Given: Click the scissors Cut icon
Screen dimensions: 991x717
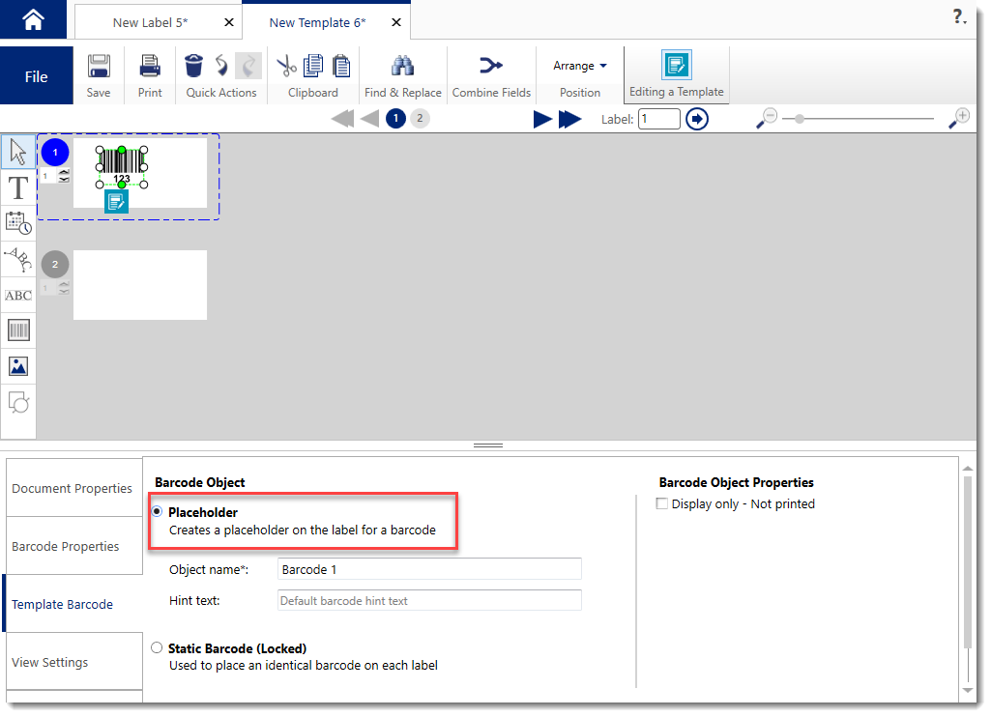Looking at the screenshot, I should [x=287, y=66].
